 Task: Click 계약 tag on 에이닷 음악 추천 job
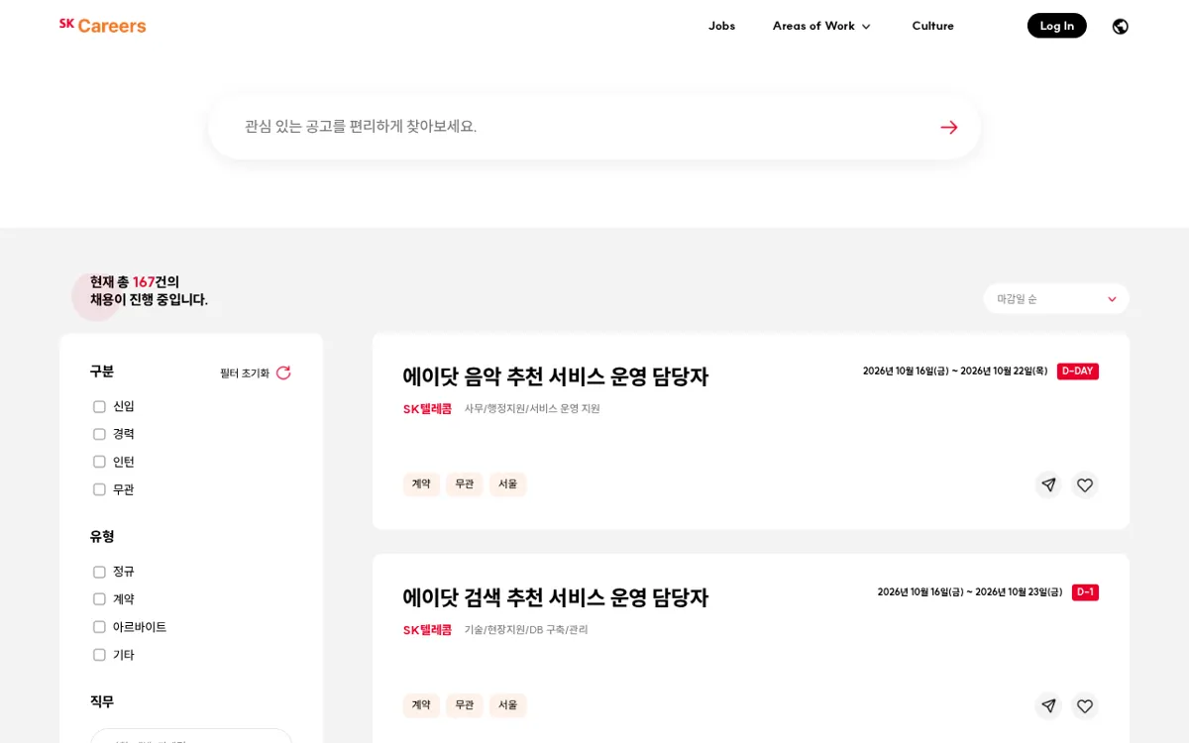pos(421,484)
